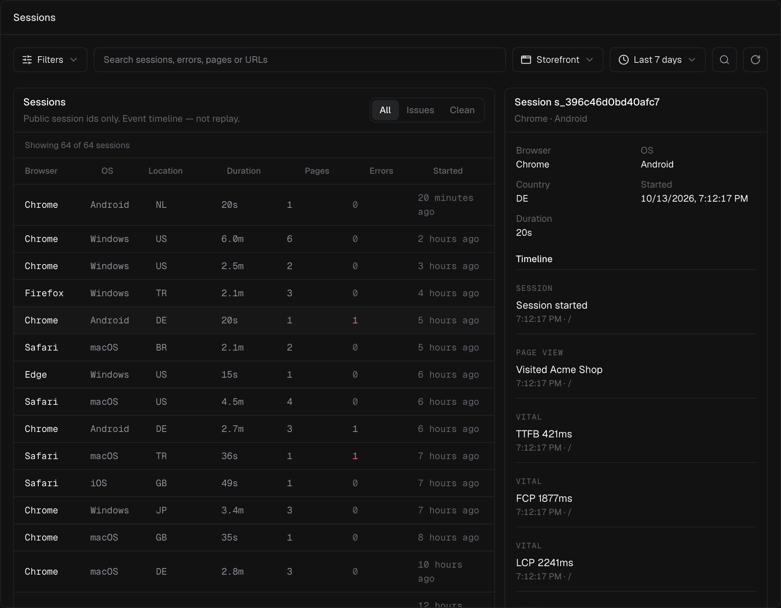Click the Duration column header
The image size is (781, 608).
coord(243,171)
